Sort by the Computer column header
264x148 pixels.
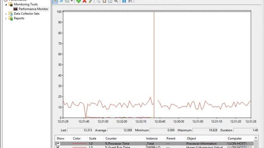235,139
